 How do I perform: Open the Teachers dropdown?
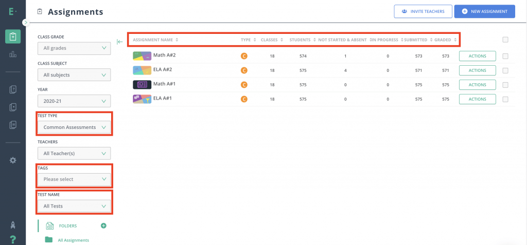[x=74, y=154]
